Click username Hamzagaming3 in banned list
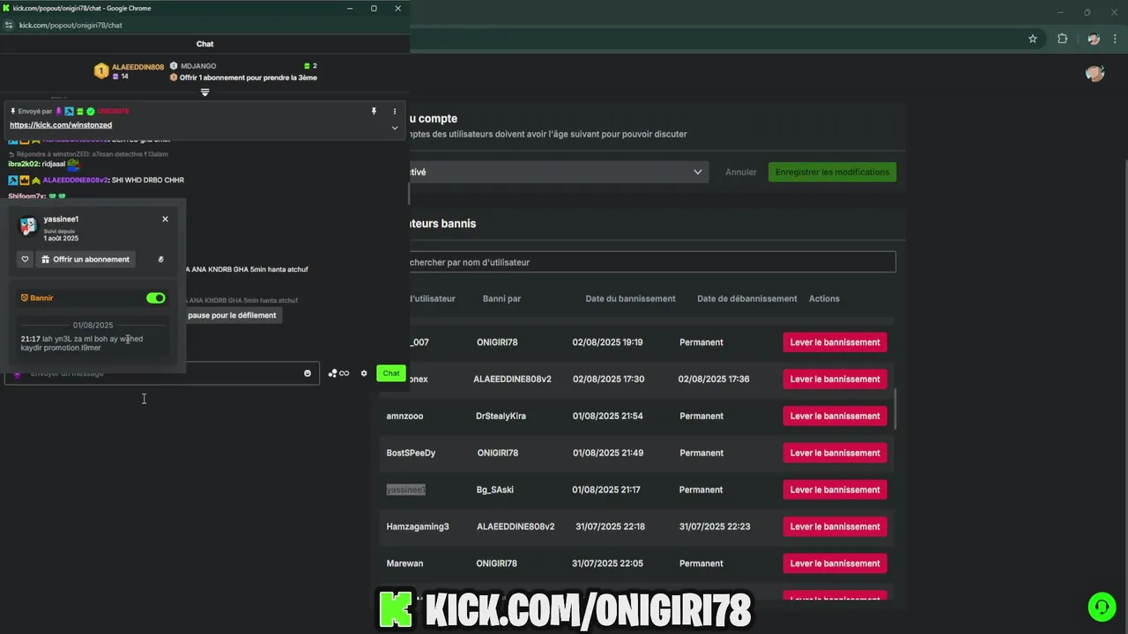 click(x=418, y=527)
